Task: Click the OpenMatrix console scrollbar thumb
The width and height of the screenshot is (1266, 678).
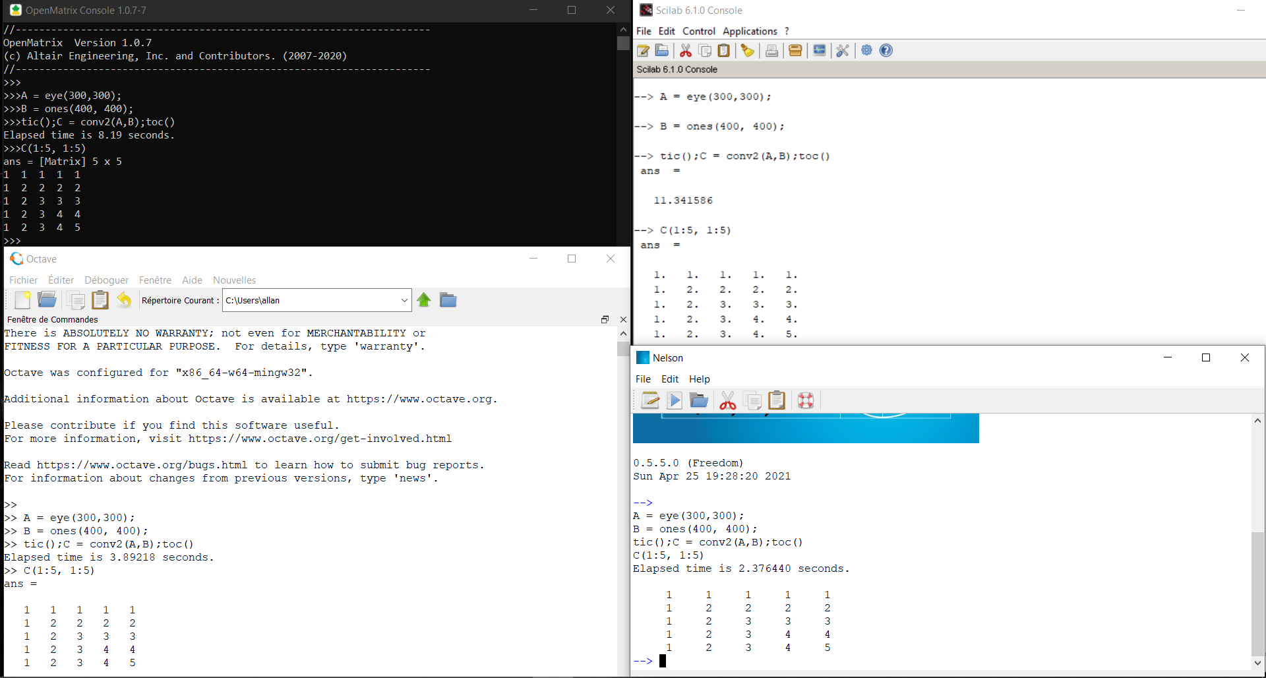Action: 623,43
